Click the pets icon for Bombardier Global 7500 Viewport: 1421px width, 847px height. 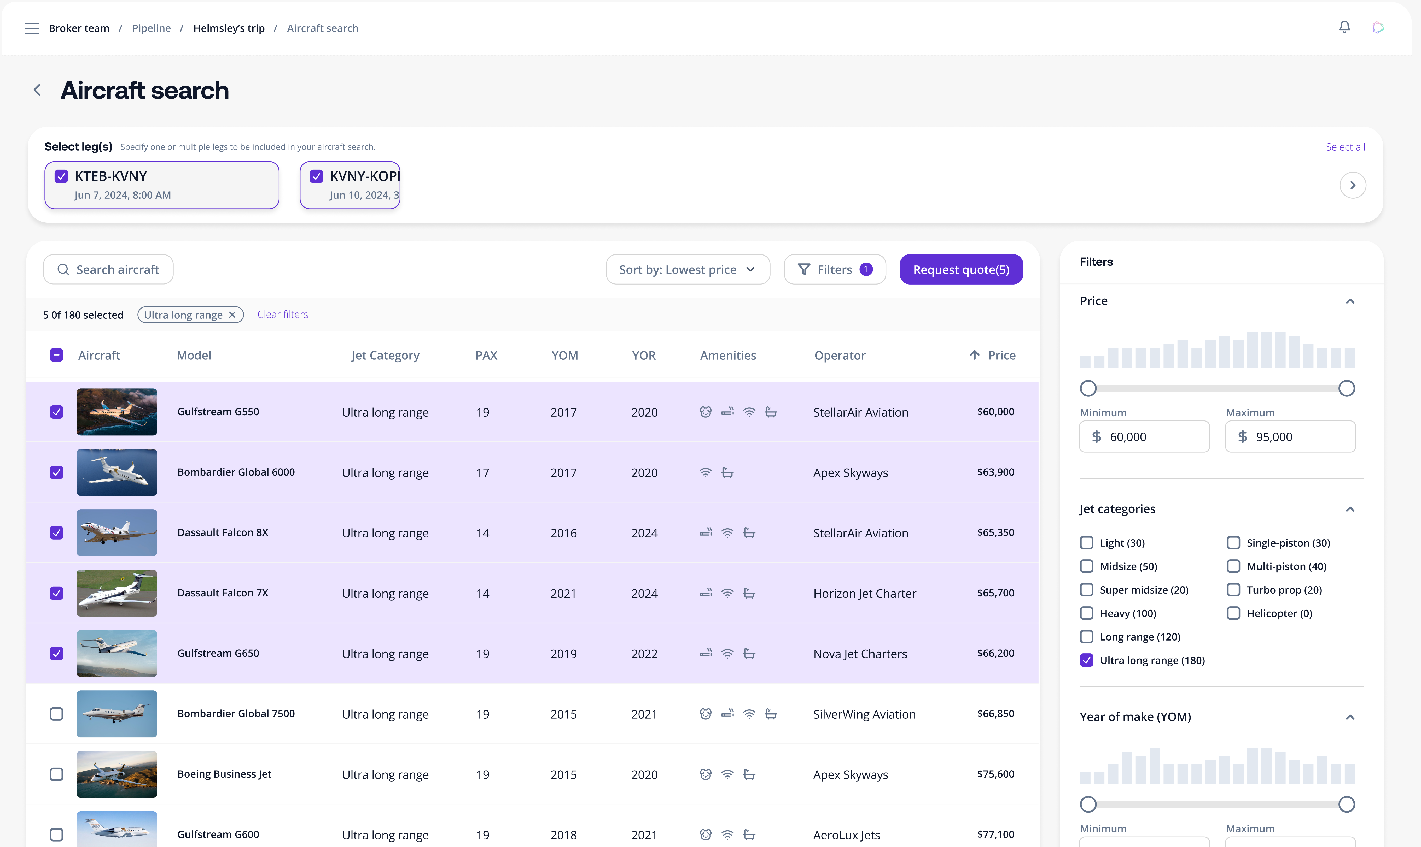pyautogui.click(x=706, y=714)
